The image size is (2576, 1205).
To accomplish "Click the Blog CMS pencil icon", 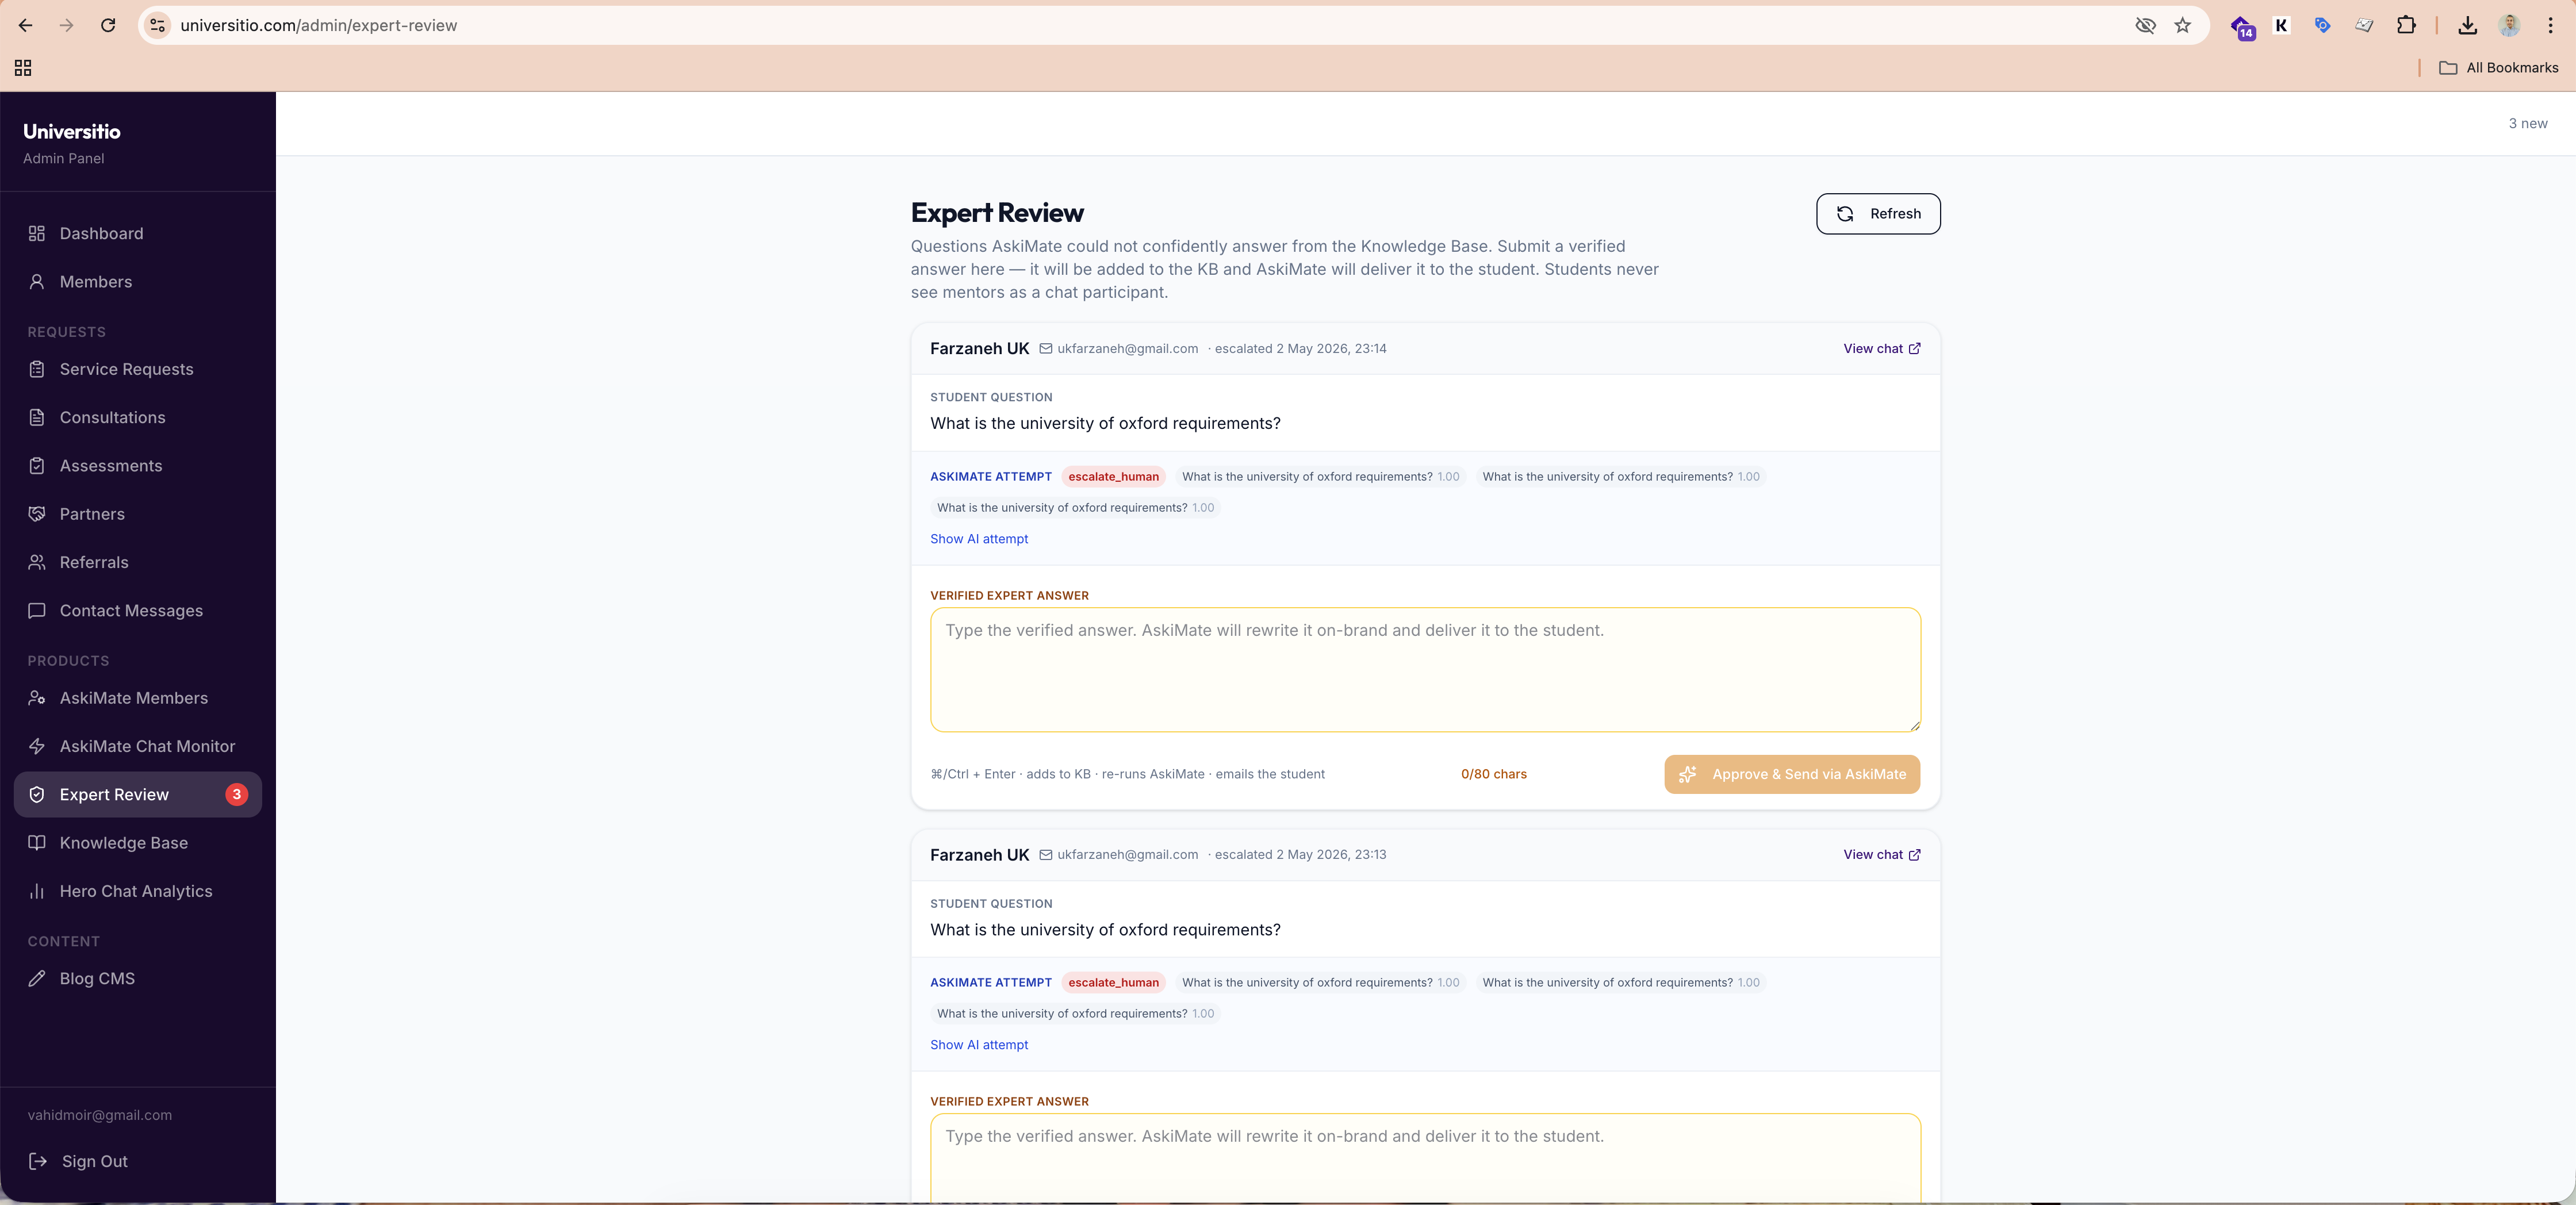I will pos(37,978).
